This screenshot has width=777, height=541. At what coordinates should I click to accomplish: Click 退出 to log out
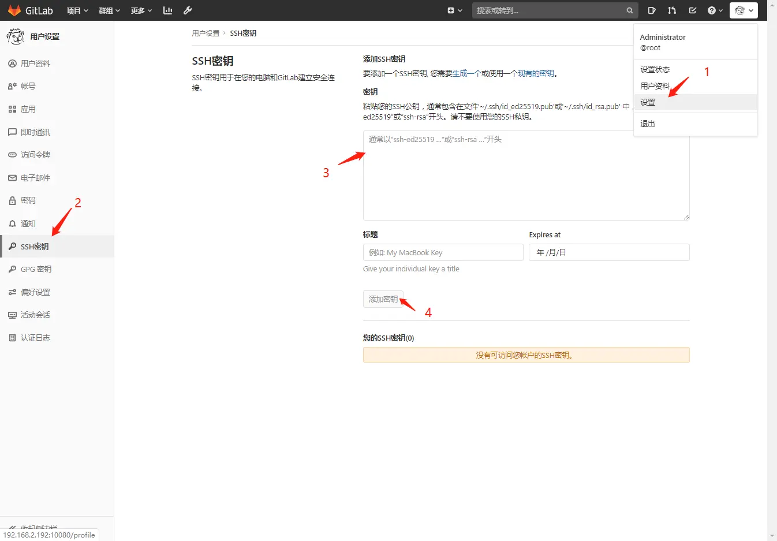click(x=647, y=123)
